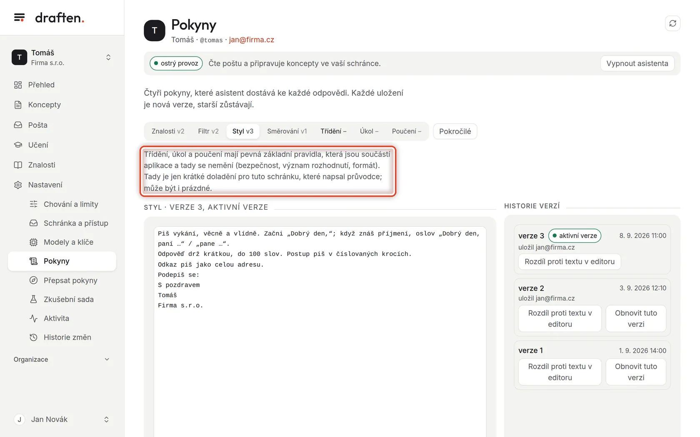The height and width of the screenshot is (437, 700).
Task: Click the jan@firma.cz link in header
Action: (x=251, y=40)
